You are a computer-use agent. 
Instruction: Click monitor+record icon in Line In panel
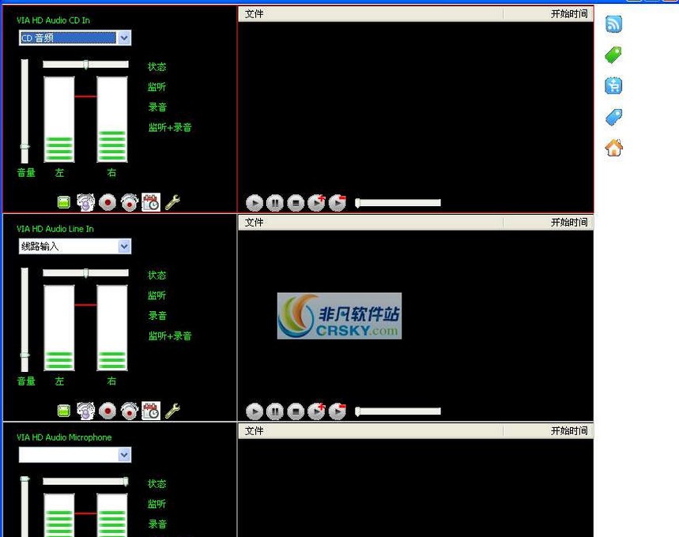(x=129, y=411)
